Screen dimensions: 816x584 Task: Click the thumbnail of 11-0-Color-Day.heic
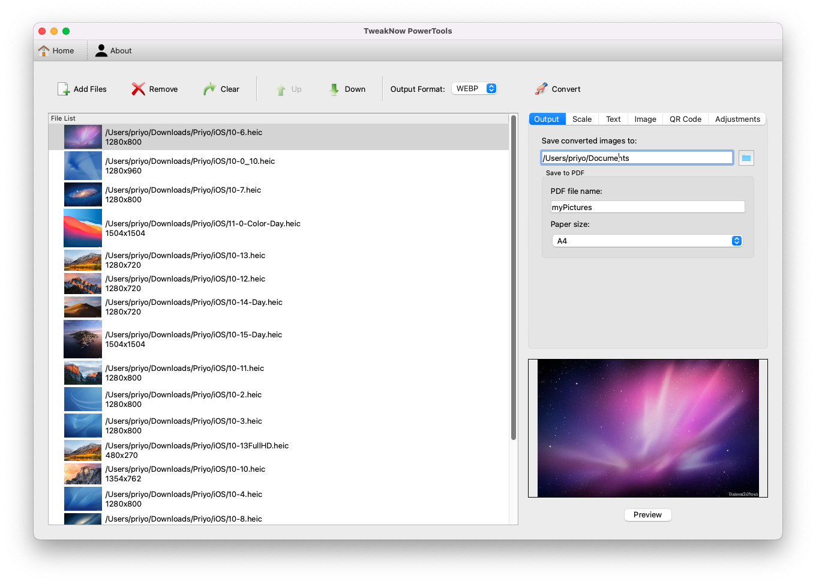coord(82,228)
